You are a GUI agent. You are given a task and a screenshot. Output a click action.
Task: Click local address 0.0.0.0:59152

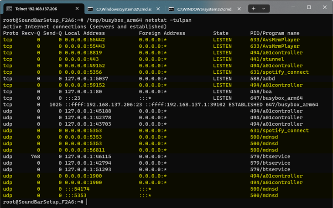pyautogui.click(x=85, y=85)
